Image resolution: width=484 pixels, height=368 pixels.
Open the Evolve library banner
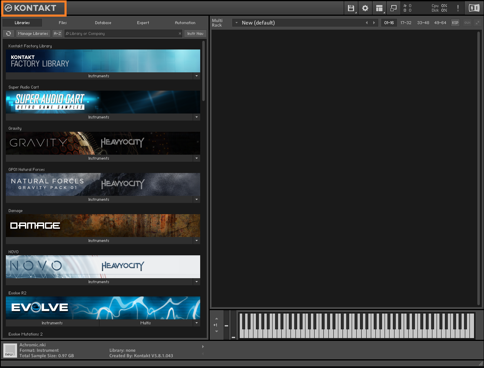point(103,308)
